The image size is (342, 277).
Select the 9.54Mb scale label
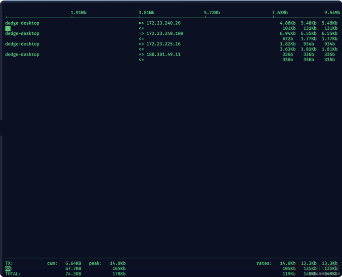tap(332, 13)
